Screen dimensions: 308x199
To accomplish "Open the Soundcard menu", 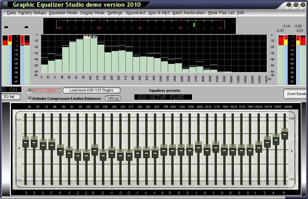I will point(135,13).
